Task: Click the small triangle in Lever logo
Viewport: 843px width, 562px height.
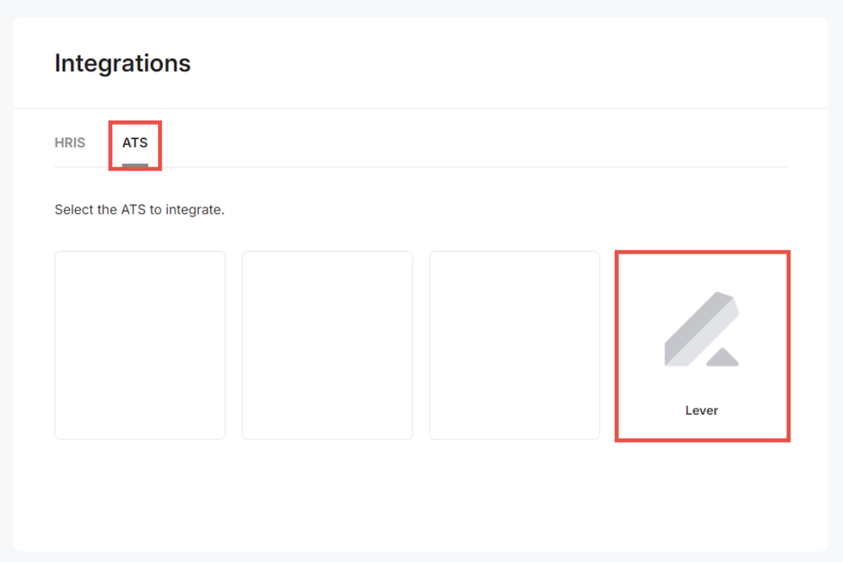Action: click(723, 358)
